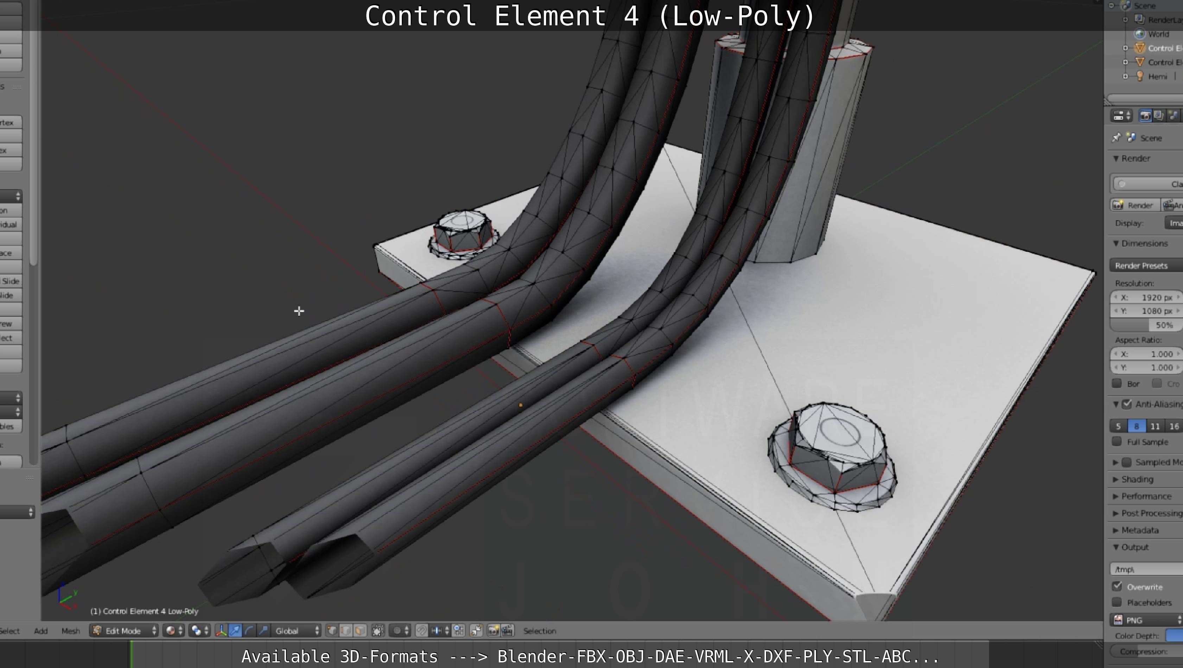
Task: Enable the Placeholders checkbox
Action: pyautogui.click(x=1117, y=602)
